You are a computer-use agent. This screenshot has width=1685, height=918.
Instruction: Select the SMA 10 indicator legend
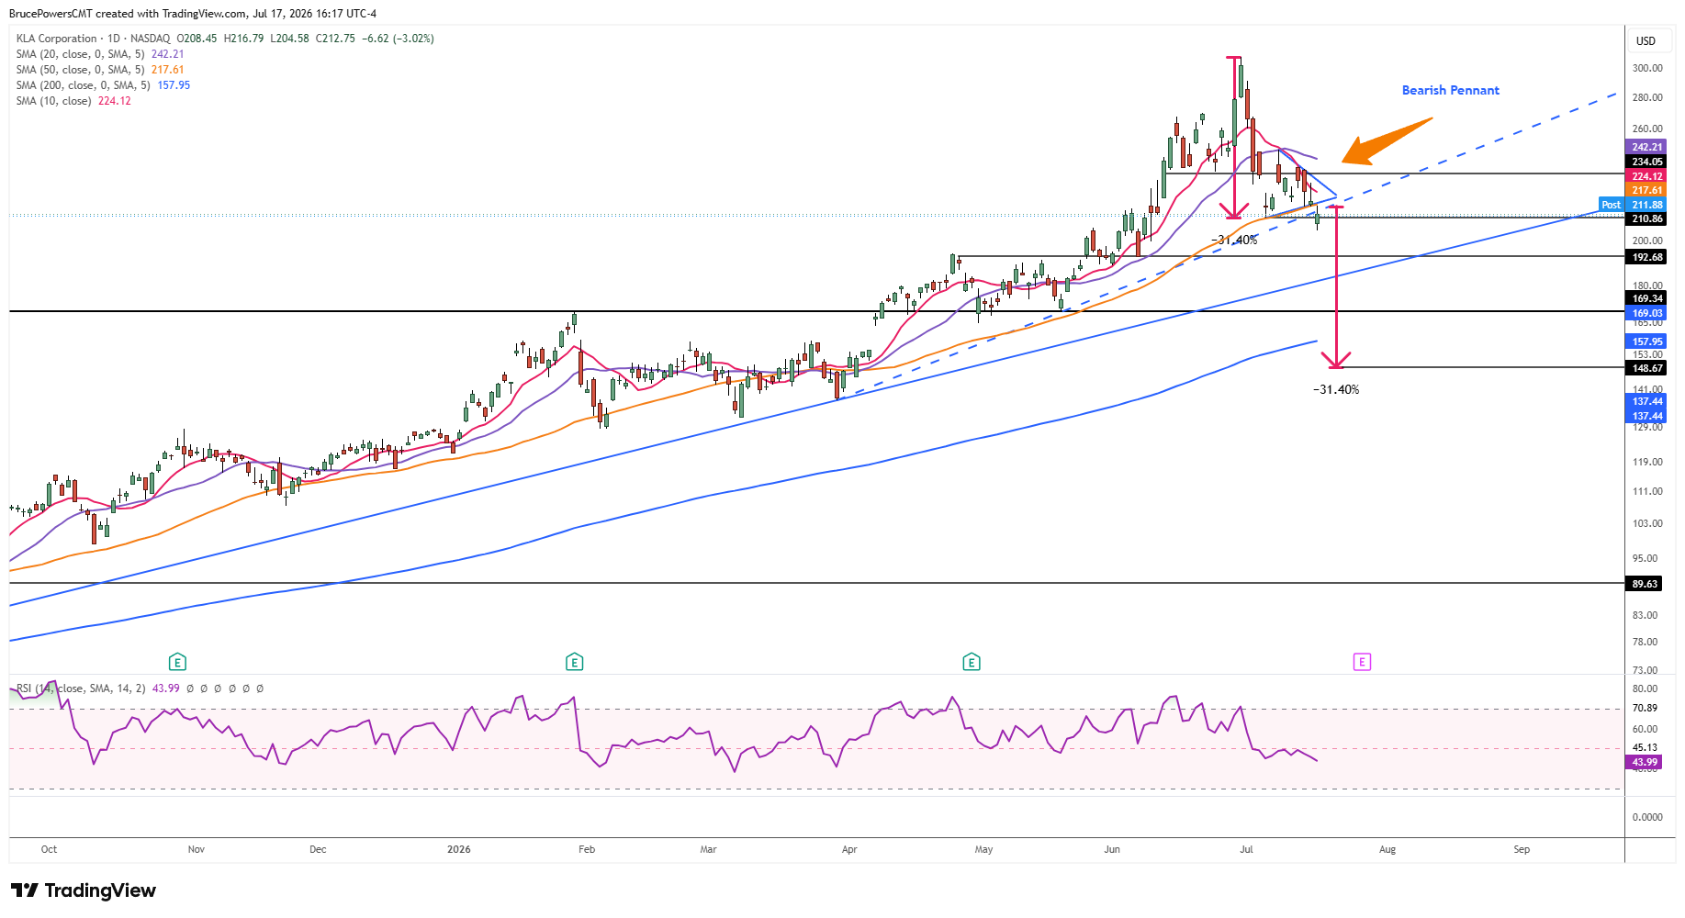coord(73,101)
